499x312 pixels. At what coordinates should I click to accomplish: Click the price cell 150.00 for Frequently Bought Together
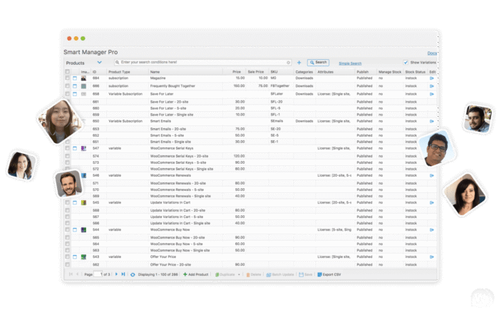(239, 86)
